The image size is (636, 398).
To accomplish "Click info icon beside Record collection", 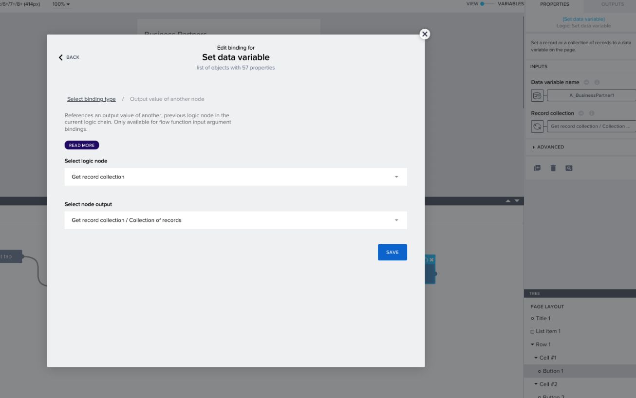I will (591, 113).
